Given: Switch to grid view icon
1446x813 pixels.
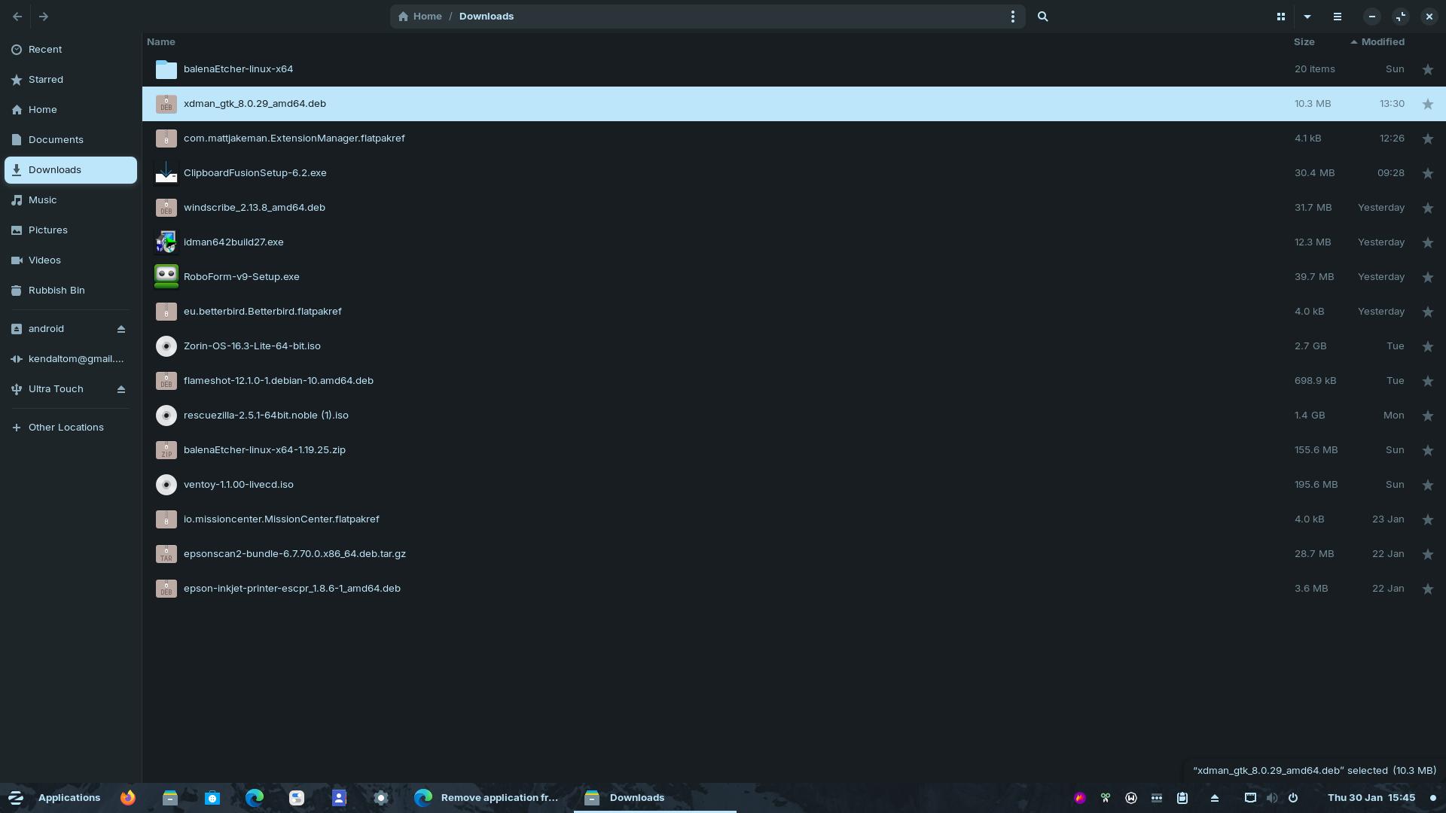Looking at the screenshot, I should 1280,16.
